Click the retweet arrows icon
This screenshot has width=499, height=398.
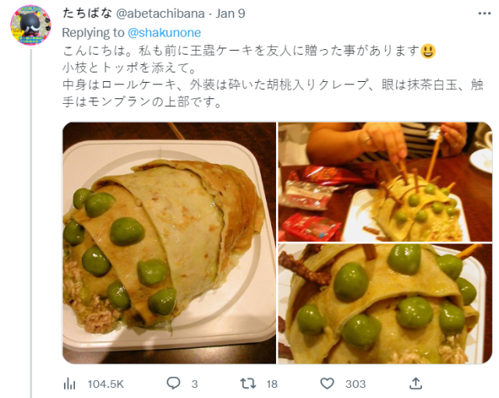(x=248, y=383)
